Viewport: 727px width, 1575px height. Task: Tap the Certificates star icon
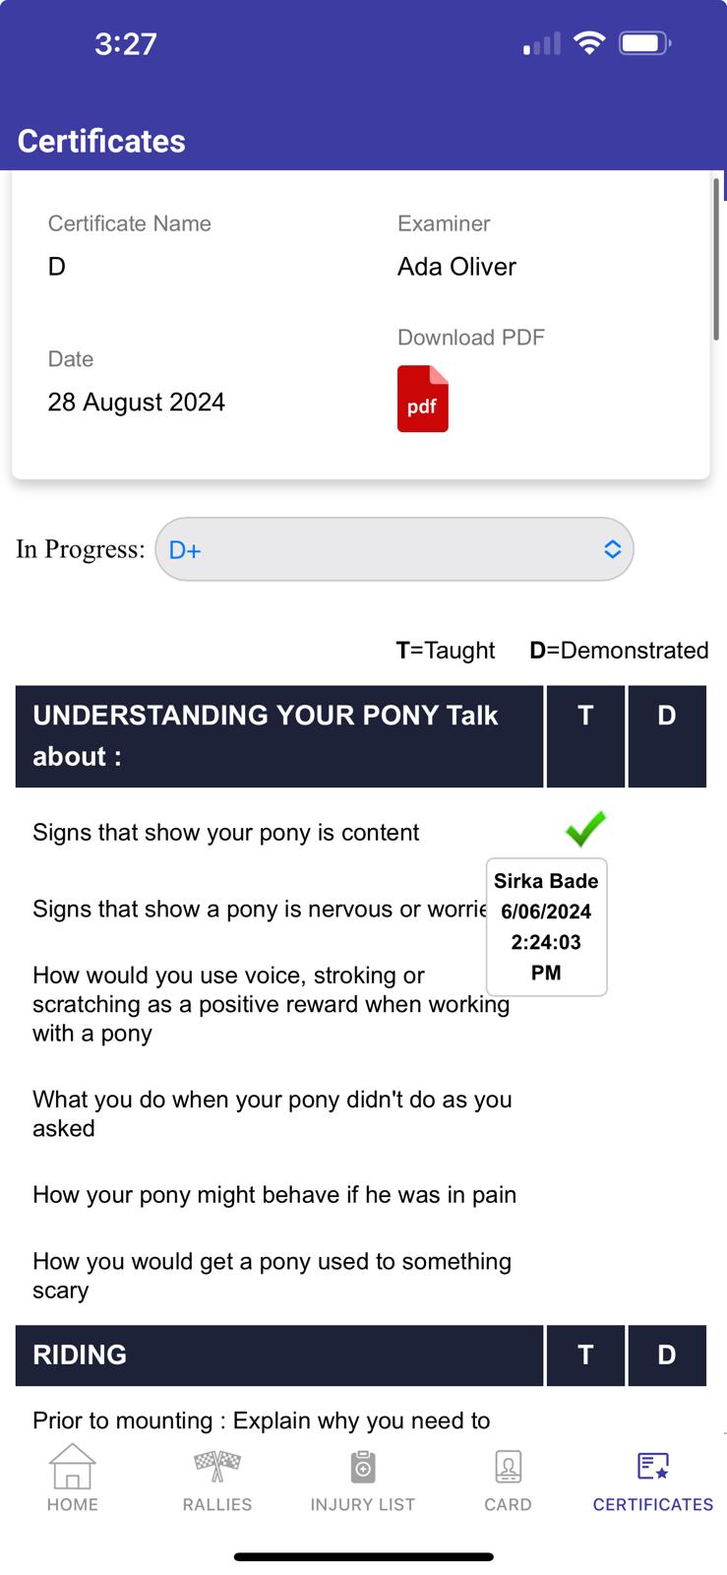[x=653, y=1467]
